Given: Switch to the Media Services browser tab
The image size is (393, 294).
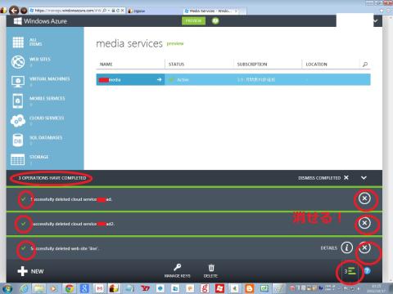Looking at the screenshot, I should tap(211, 11).
